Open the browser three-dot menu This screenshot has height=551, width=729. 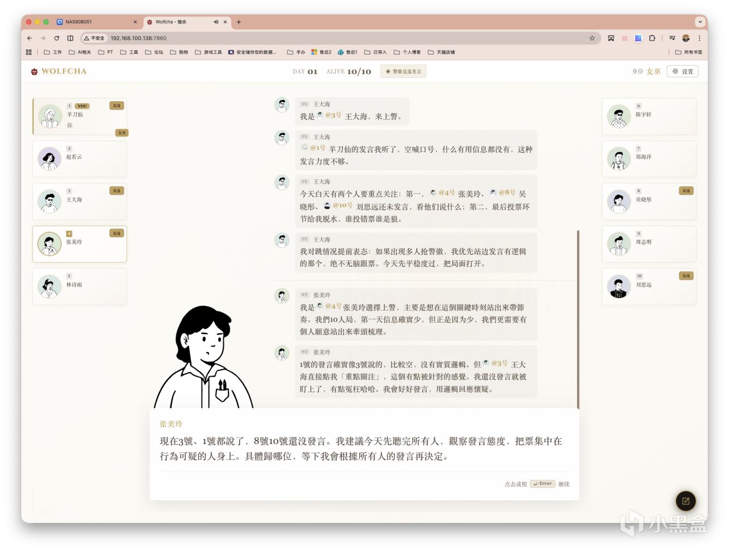point(699,38)
